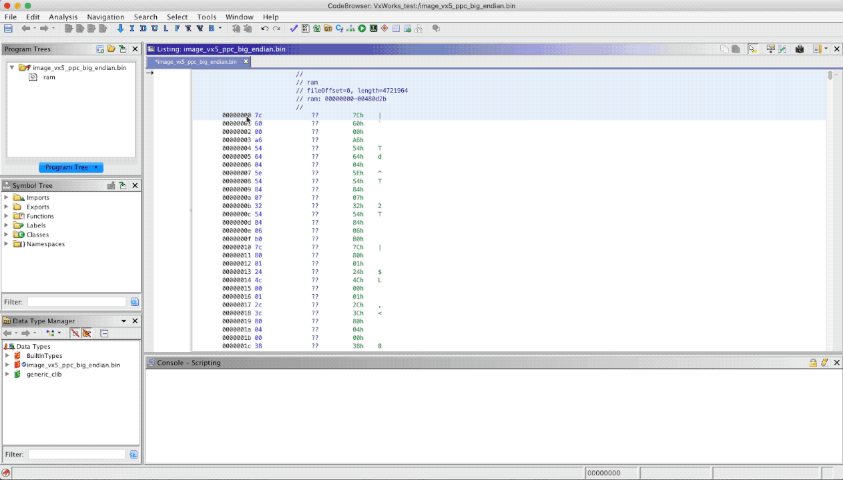
Task: Click the camera snapshot icon in Listing header
Action: coord(799,49)
